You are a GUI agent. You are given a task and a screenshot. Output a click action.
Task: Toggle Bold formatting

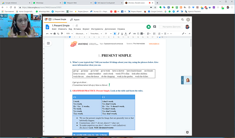click(115, 34)
